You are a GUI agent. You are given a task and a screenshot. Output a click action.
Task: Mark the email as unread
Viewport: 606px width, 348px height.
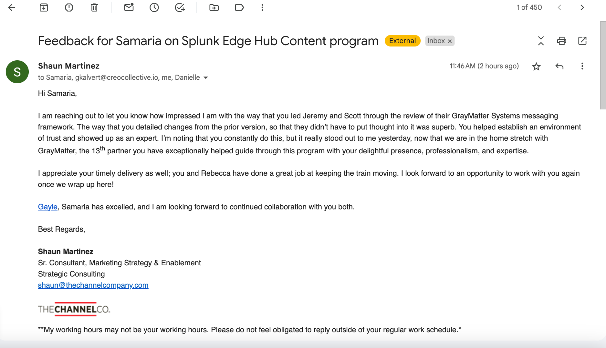(129, 7)
